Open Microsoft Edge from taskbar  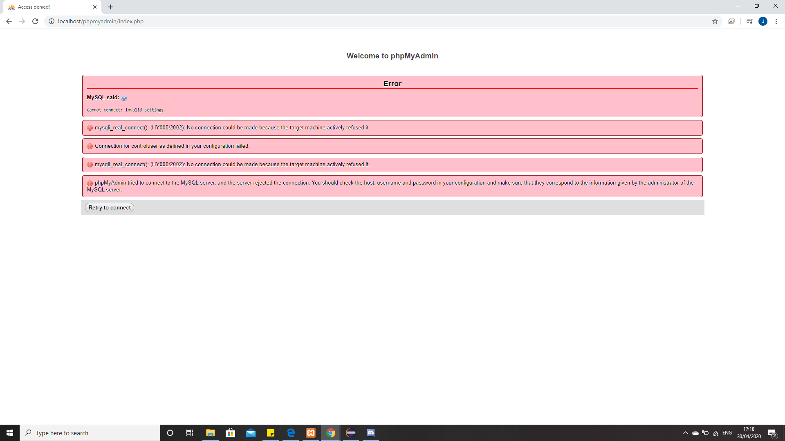[x=291, y=433]
